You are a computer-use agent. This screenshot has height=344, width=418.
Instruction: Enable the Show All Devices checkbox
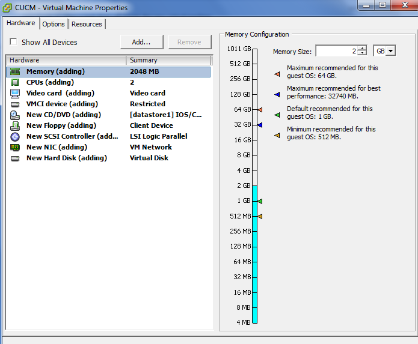coord(13,42)
